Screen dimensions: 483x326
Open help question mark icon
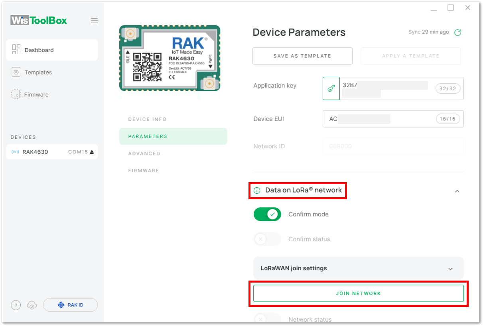click(x=16, y=305)
